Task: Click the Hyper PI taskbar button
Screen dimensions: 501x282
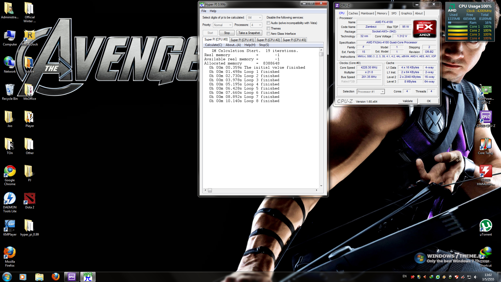Action: click(x=88, y=277)
